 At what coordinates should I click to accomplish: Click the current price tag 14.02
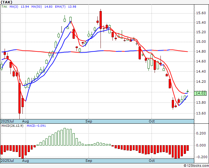tap(200, 93)
